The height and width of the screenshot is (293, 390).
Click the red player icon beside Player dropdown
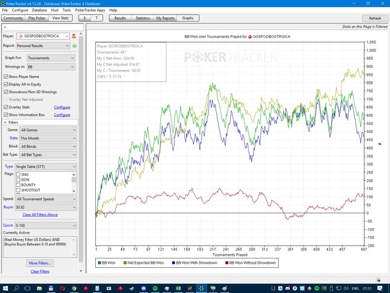point(74,36)
